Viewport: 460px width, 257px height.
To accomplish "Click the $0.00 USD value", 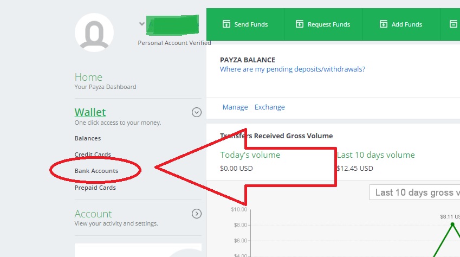I will coord(236,168).
